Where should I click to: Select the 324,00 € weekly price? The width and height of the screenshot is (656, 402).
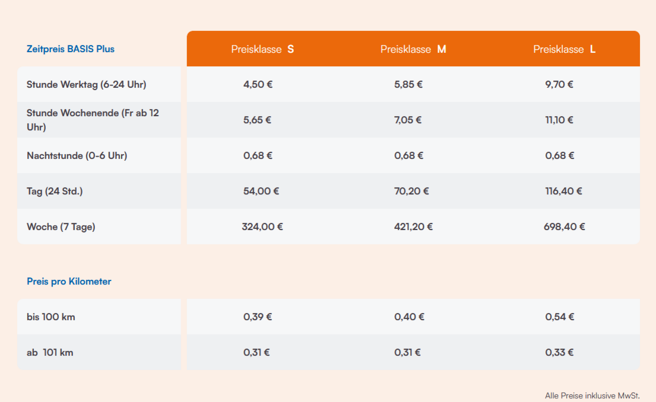[x=262, y=226]
